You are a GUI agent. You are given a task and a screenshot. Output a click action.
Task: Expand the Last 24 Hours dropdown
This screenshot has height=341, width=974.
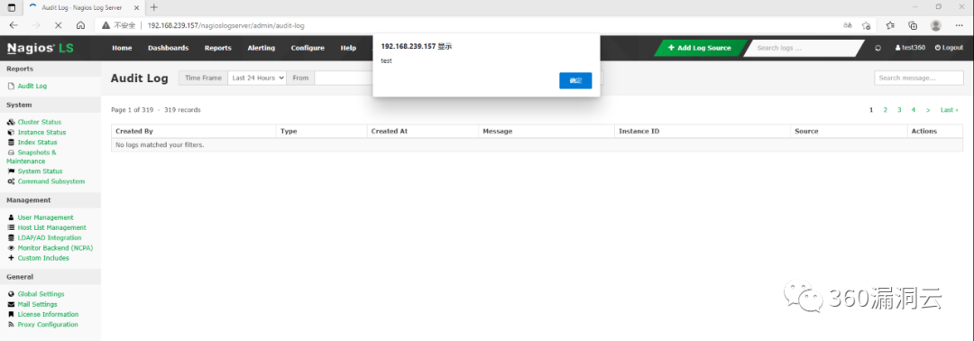click(x=257, y=78)
